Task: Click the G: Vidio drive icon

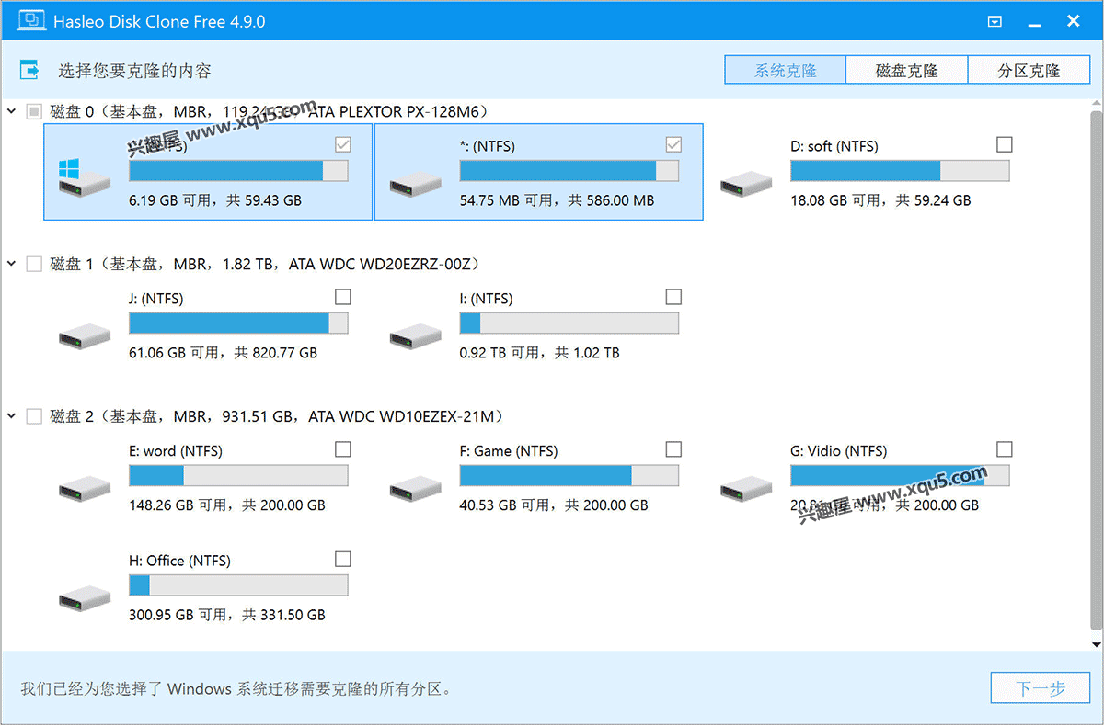Action: tap(746, 487)
